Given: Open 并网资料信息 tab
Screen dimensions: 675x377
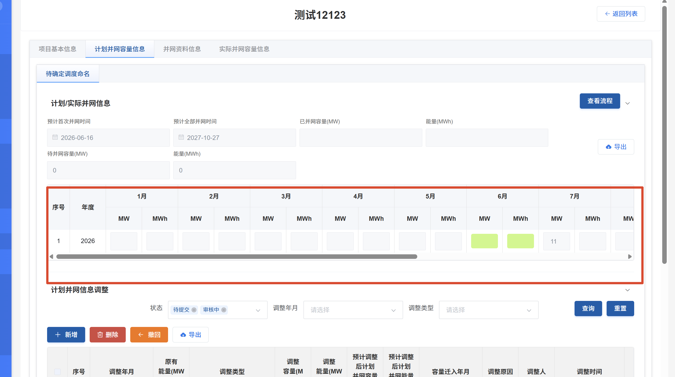Looking at the screenshot, I should pyautogui.click(x=182, y=49).
